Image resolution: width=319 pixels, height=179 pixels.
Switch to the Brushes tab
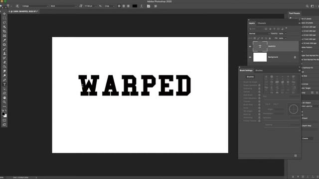tap(259, 71)
